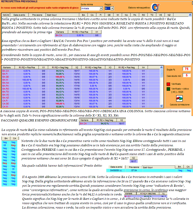
Task: Click R1:R2 = Neg:Neg header in main grid
Action: coord(60,67)
